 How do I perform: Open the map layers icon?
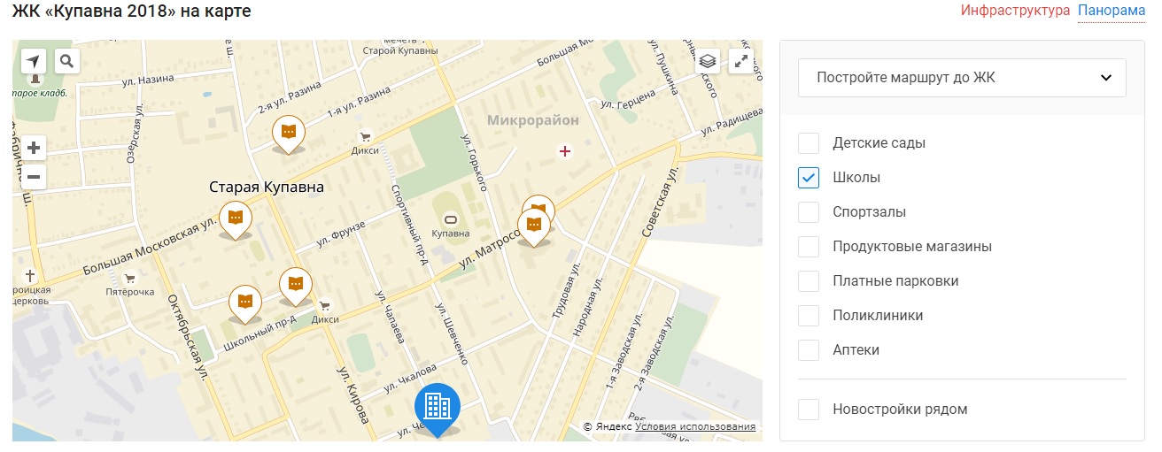(707, 61)
